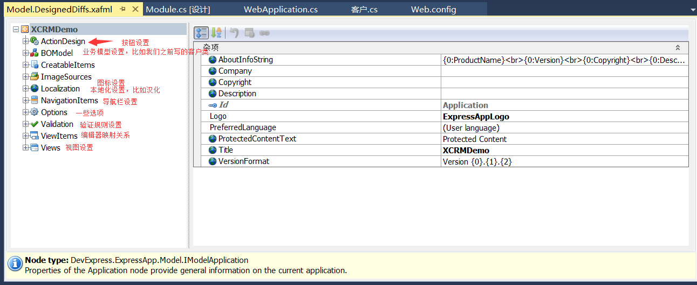697x285 pixels.
Task: Expand the Localization node
Action: tap(25, 89)
